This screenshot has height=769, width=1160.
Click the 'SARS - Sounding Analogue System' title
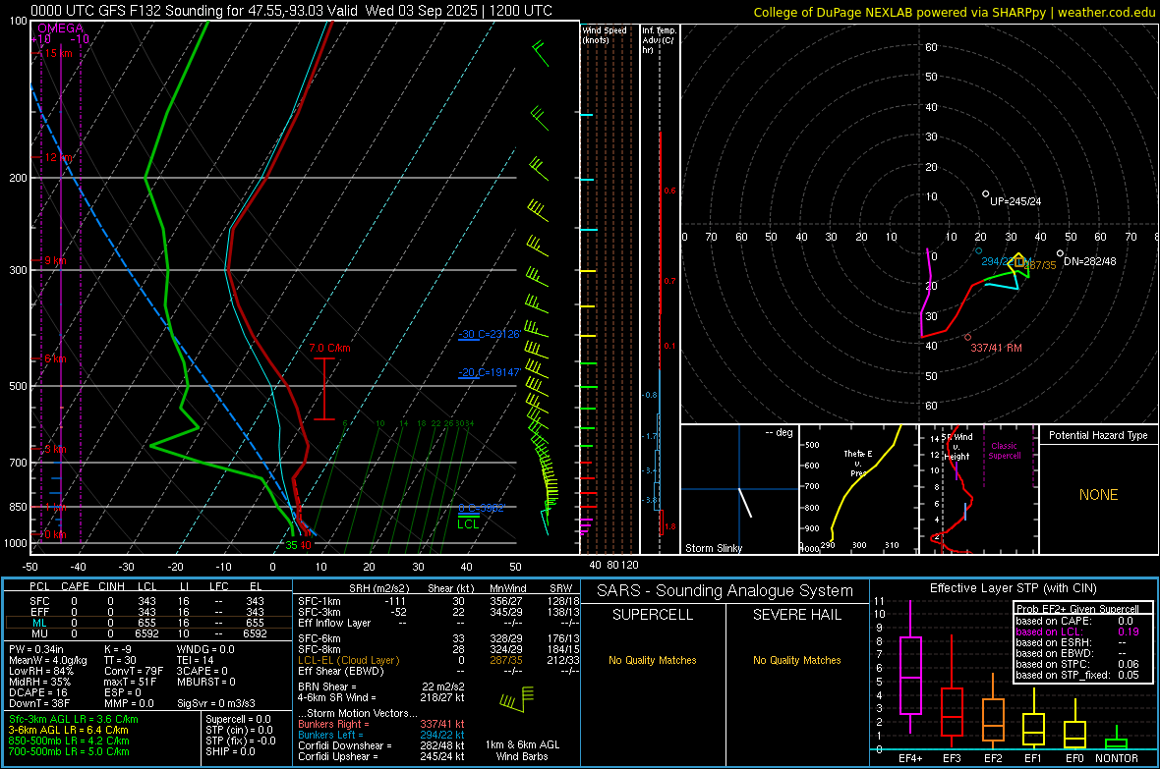pos(725,591)
